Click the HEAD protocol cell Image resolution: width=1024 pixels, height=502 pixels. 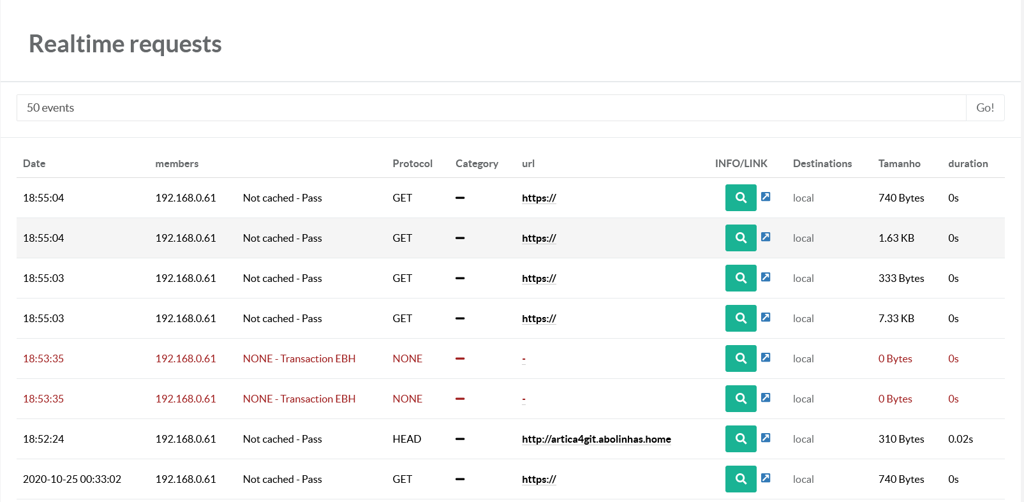[x=406, y=439]
